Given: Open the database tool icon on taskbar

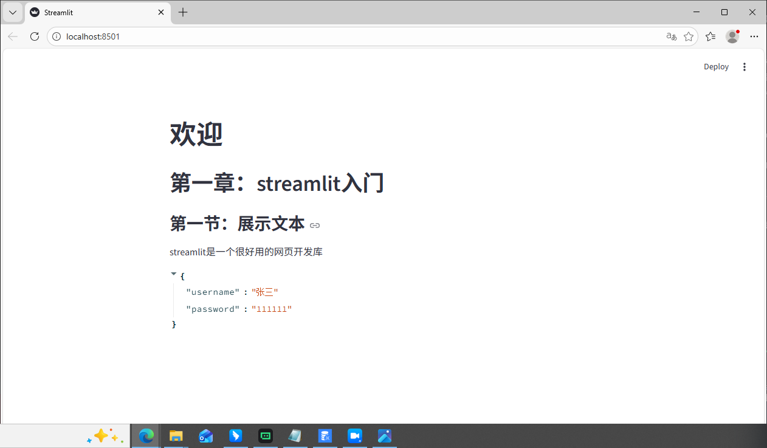Looking at the screenshot, I should (x=325, y=436).
